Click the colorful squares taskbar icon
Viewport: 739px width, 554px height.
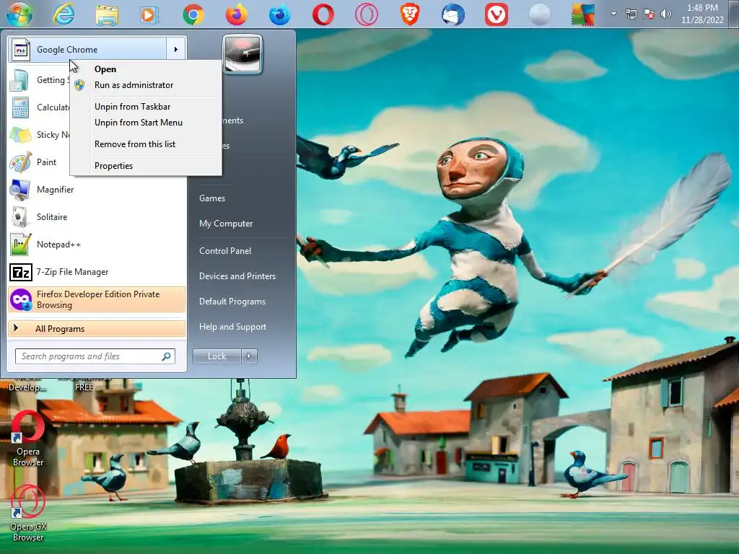click(583, 14)
